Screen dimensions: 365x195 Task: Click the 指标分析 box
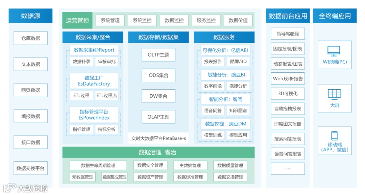tap(106, 129)
